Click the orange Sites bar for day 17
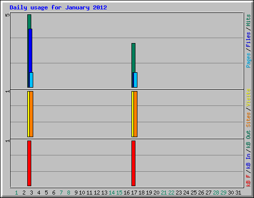The height and width of the screenshot is (198, 254). 135,114
